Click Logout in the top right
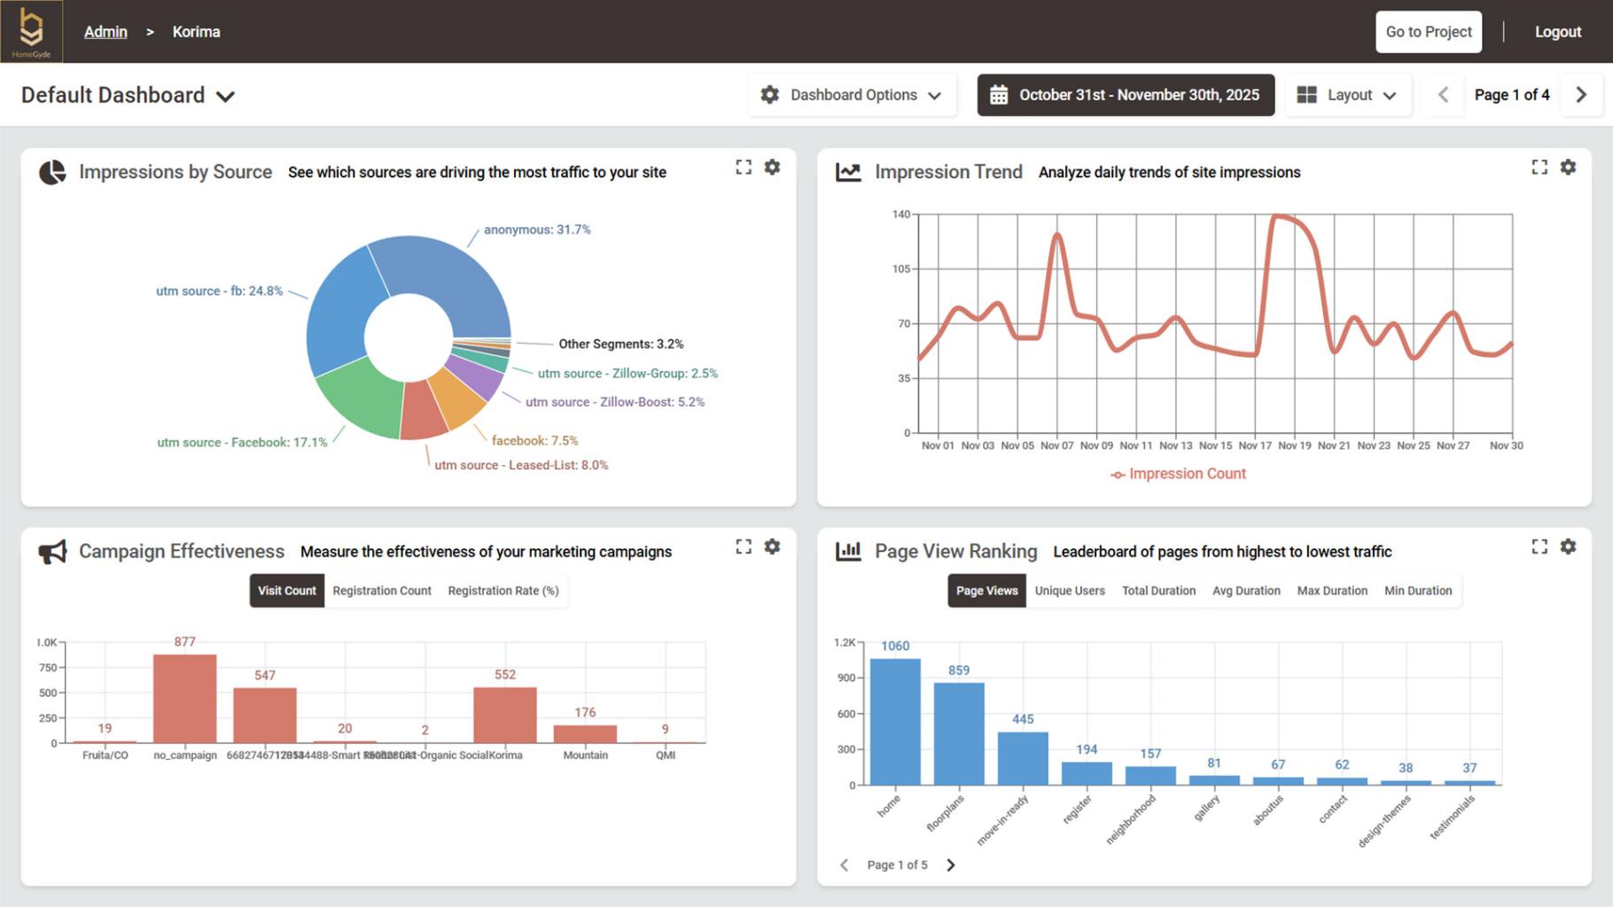 [1557, 31]
